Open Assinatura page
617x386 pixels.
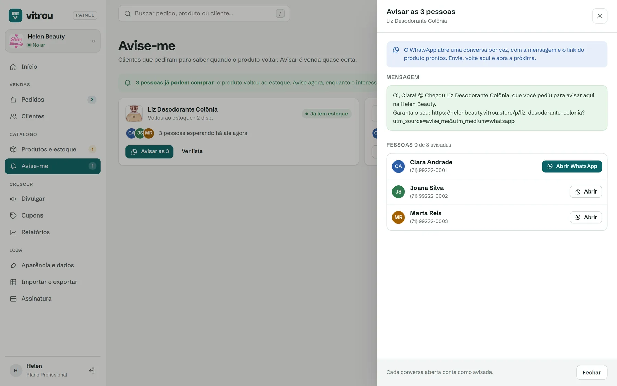[53, 299]
